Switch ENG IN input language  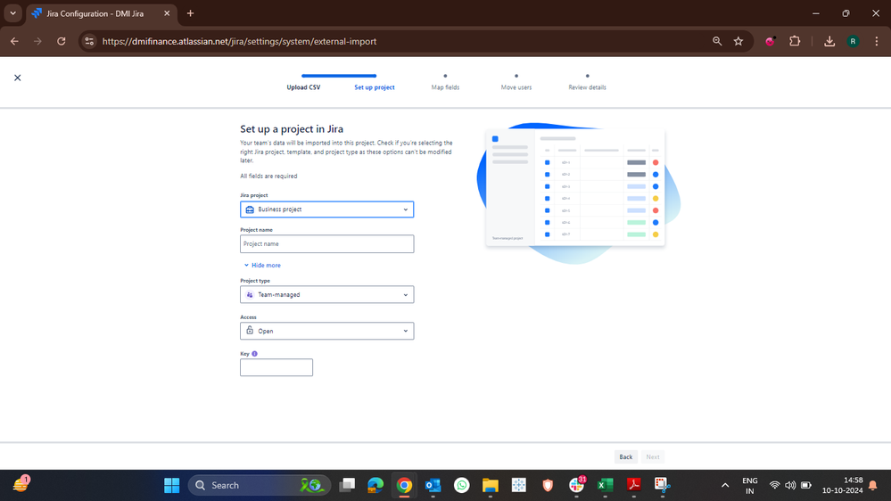tap(750, 485)
